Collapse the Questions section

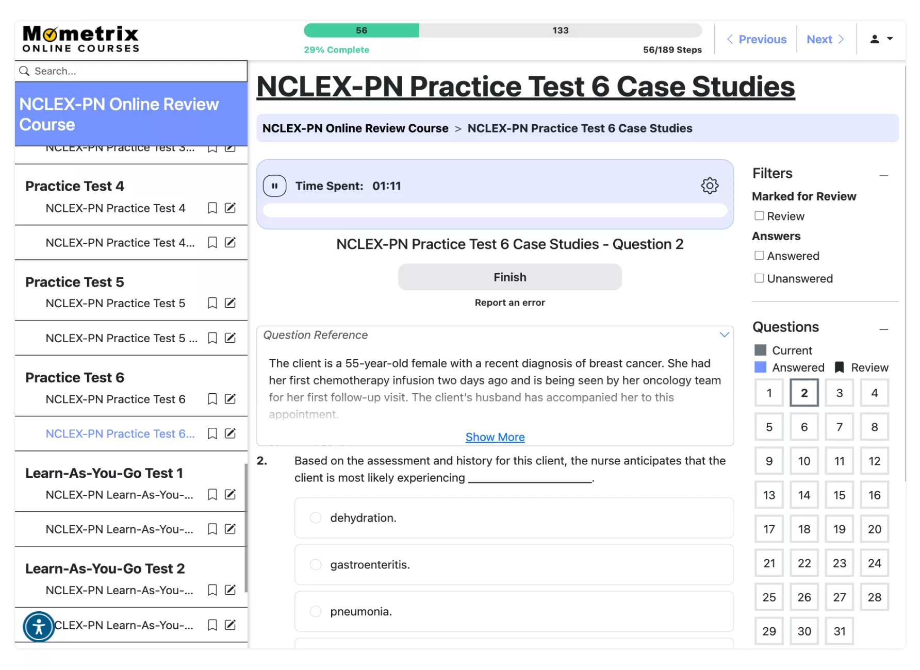(x=883, y=329)
